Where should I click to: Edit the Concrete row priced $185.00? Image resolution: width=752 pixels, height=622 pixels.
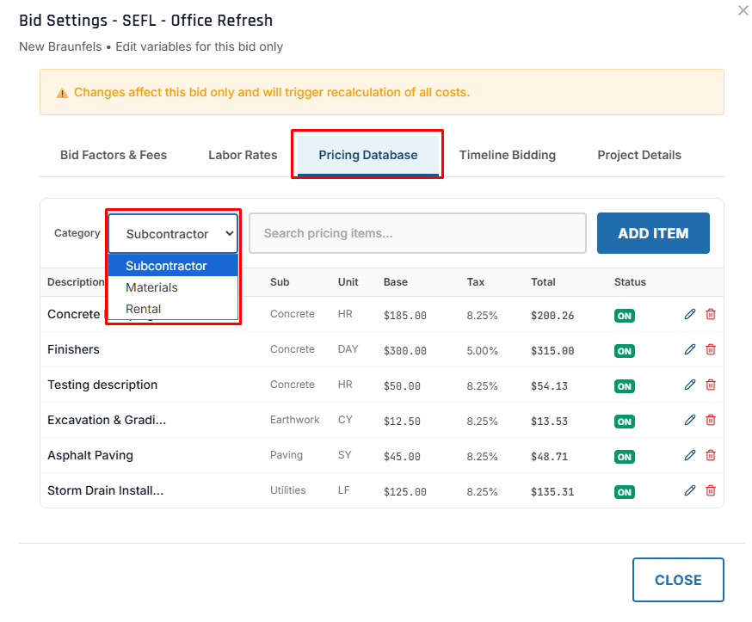(x=689, y=315)
